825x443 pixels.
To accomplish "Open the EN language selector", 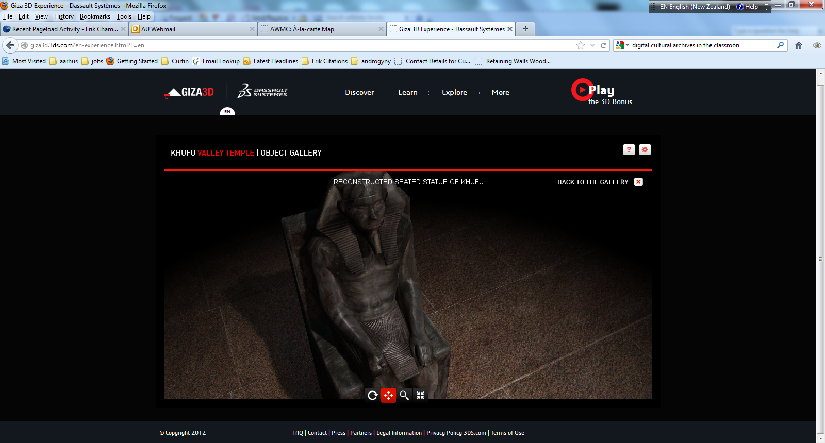I will 227,111.
